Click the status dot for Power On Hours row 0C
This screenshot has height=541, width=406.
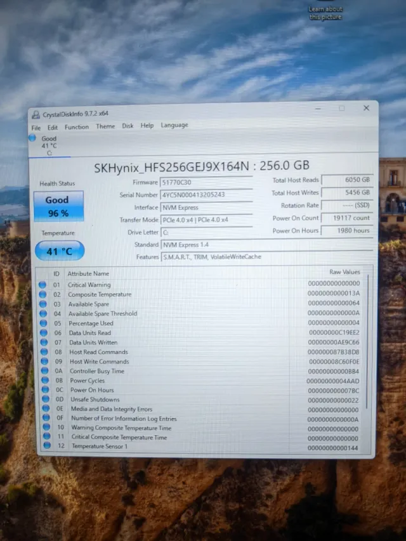coord(46,389)
